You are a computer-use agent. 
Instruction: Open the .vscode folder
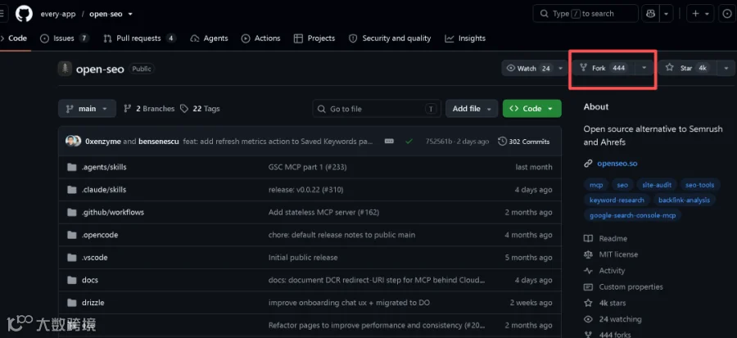96,257
